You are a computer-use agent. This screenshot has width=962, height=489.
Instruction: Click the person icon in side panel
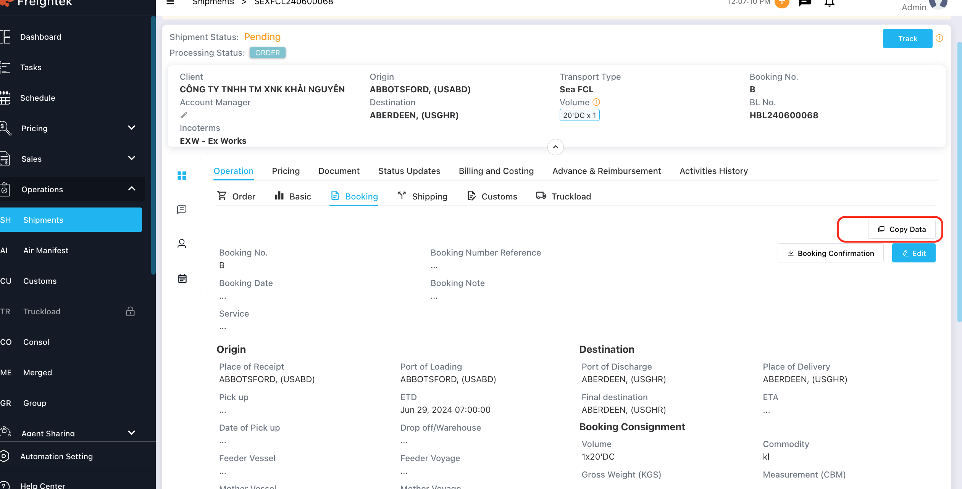(182, 244)
